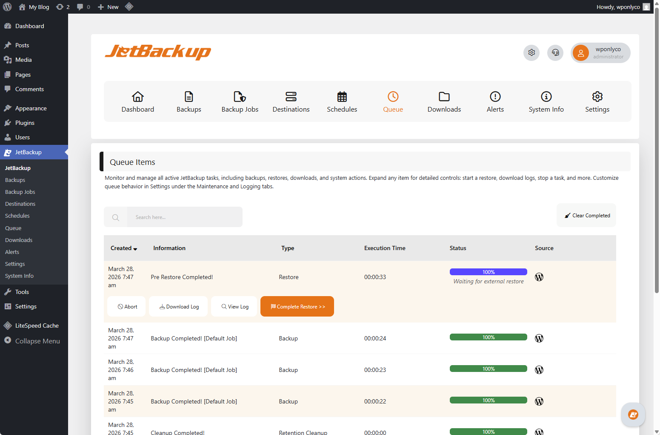Image resolution: width=660 pixels, height=435 pixels.
Task: Click the Clear Completed button
Action: point(586,216)
